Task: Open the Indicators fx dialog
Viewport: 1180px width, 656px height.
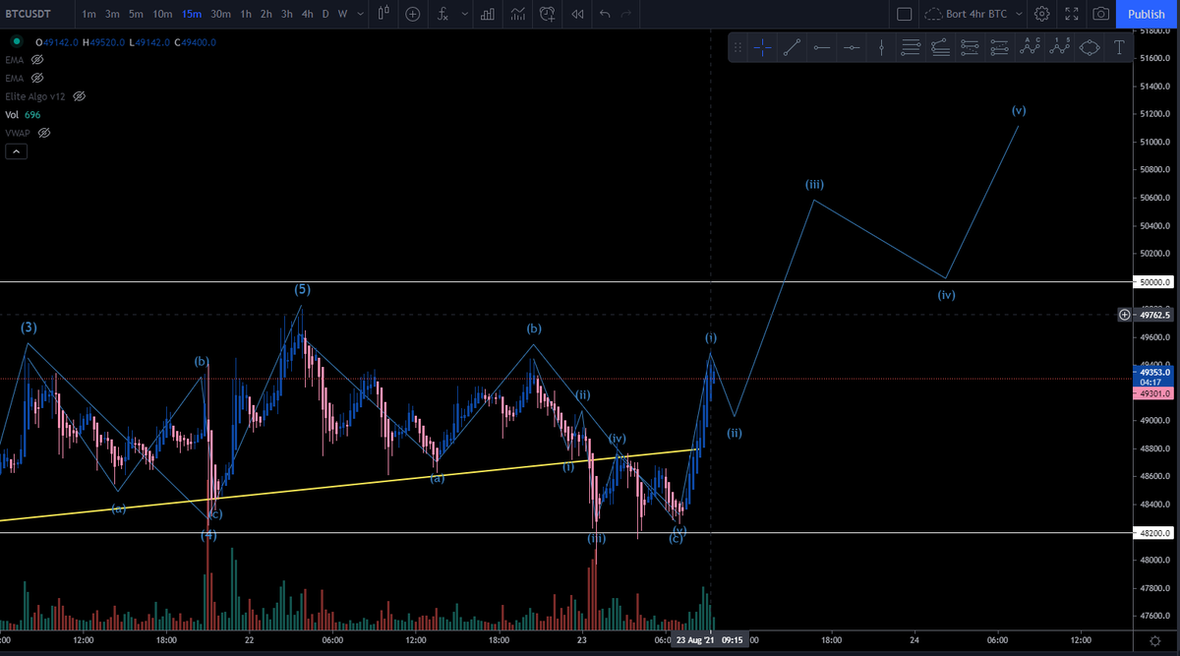Action: coord(444,14)
